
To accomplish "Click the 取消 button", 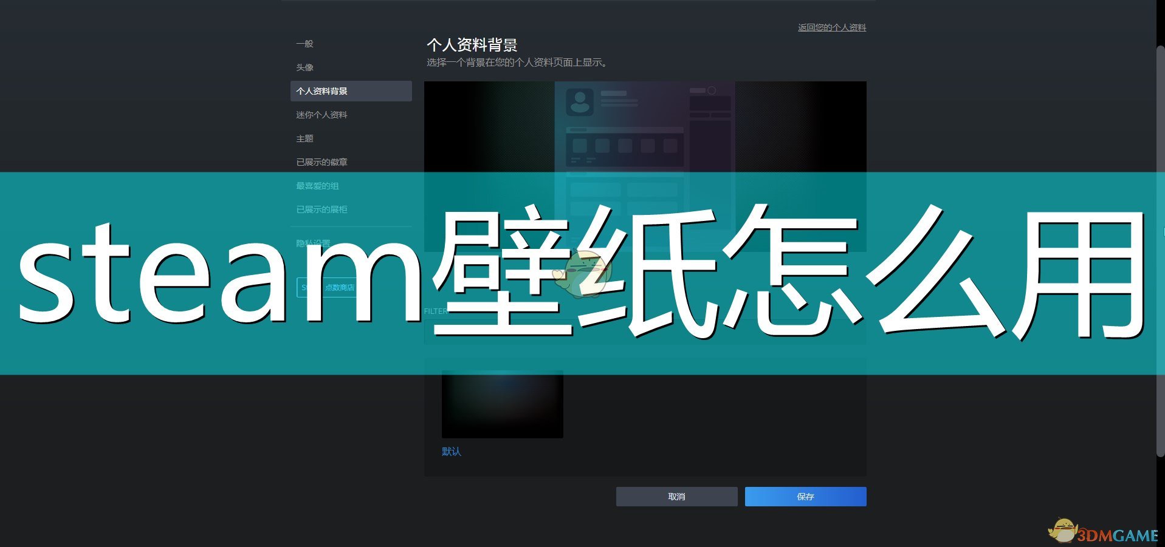I will coord(677,497).
